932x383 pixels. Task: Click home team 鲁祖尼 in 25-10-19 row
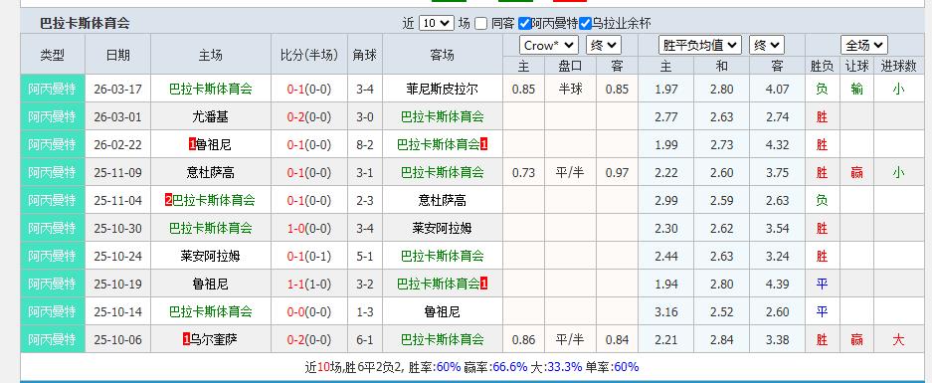[x=211, y=284]
